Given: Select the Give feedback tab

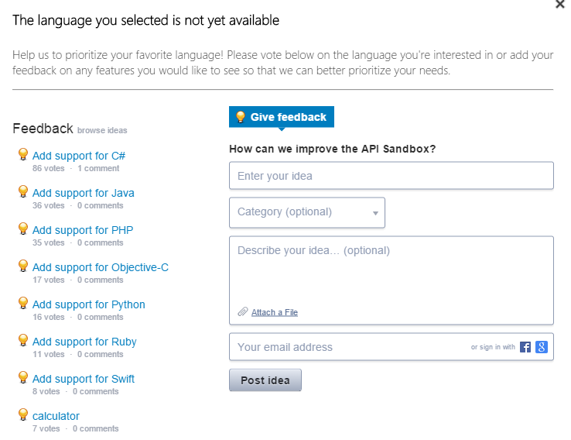Looking at the screenshot, I should (x=282, y=117).
